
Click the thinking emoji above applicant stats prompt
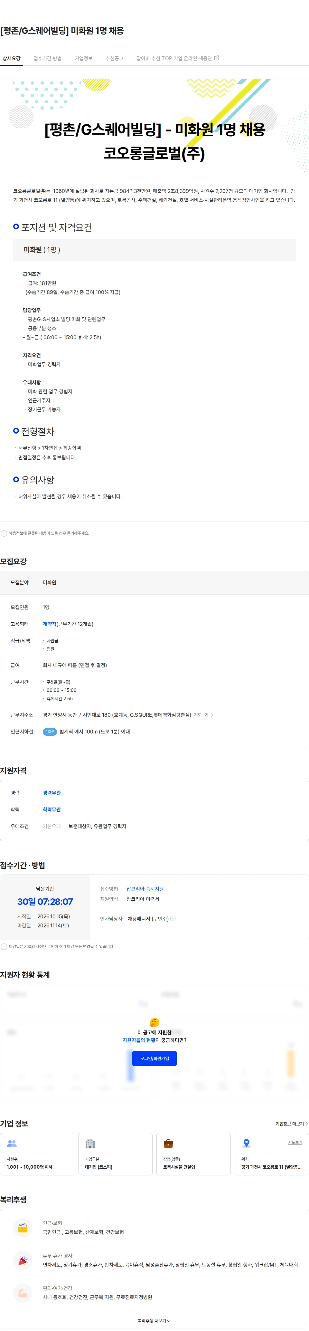(154, 1022)
